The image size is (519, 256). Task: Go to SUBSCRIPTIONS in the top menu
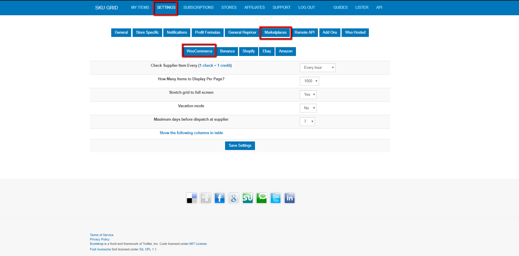(198, 8)
